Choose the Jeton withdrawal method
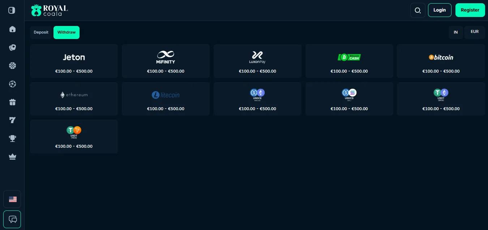This screenshot has width=488, height=230. (x=74, y=61)
